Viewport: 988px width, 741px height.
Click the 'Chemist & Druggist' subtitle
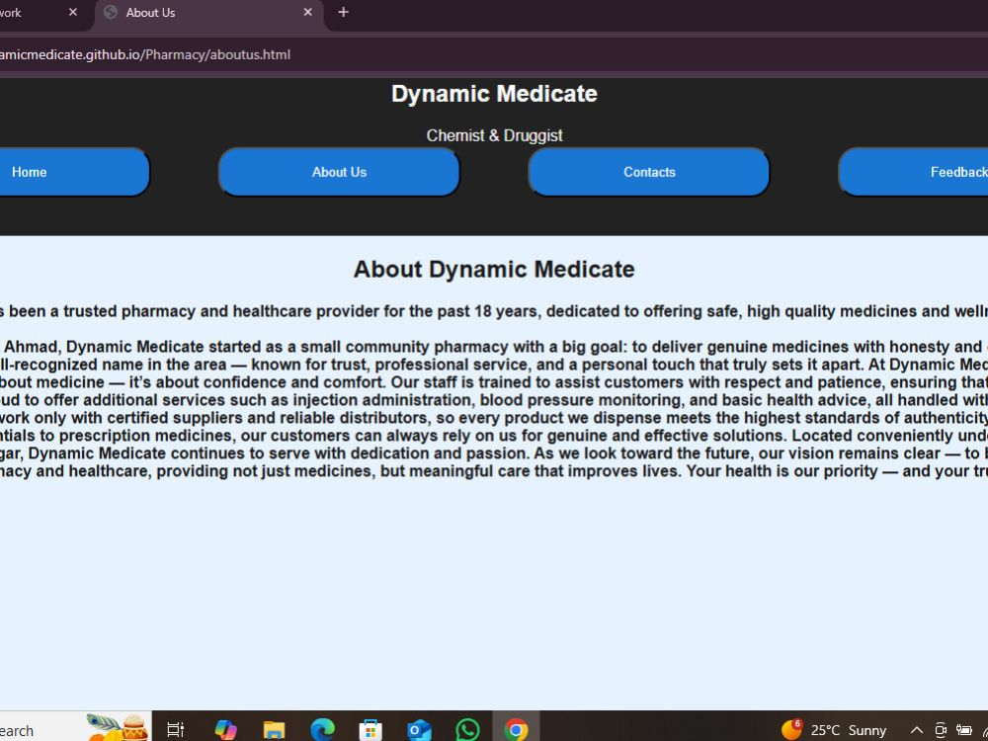[494, 135]
